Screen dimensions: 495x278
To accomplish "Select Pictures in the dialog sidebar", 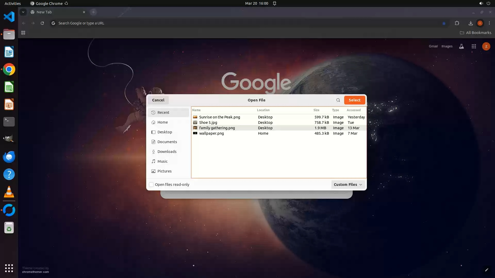I will tap(164, 171).
